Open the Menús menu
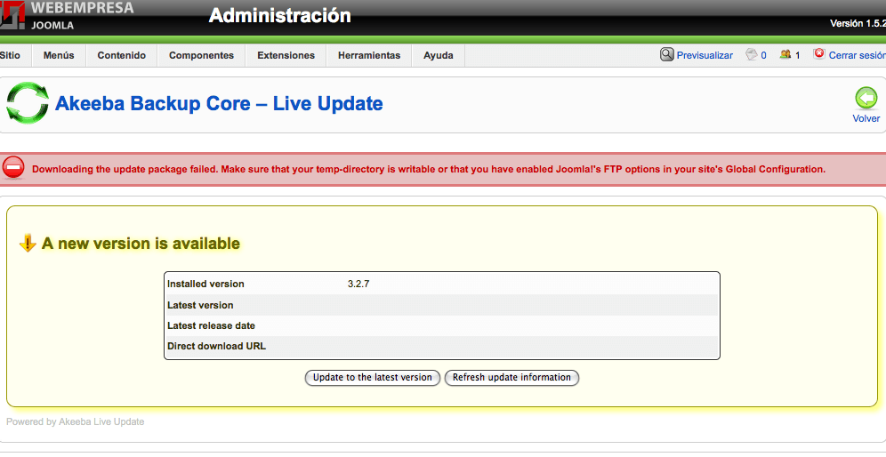 coord(59,55)
